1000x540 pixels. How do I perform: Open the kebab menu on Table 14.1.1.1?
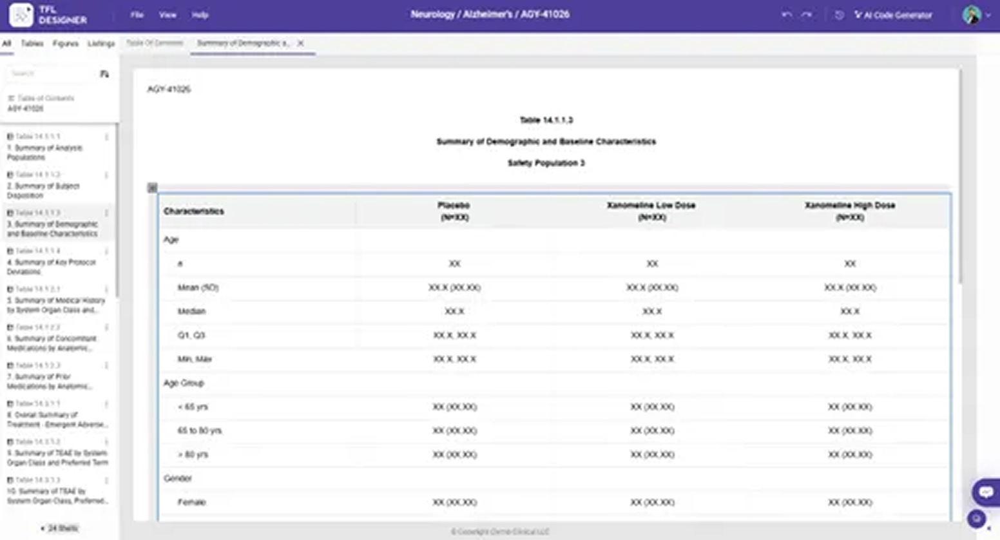pos(108,137)
